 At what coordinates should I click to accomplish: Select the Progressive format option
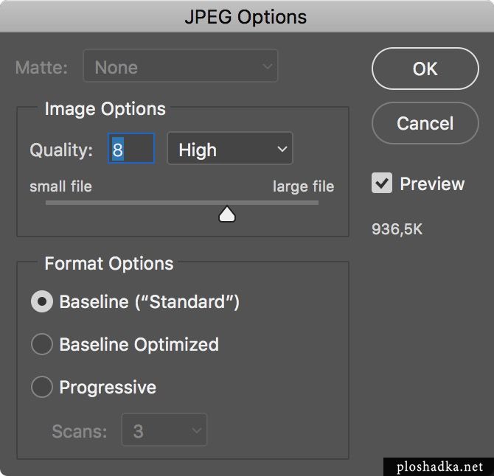[x=42, y=387]
